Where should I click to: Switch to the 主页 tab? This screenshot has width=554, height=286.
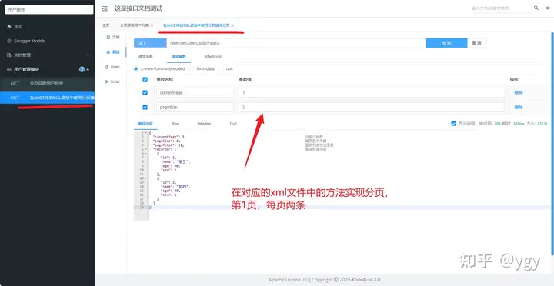(106, 25)
